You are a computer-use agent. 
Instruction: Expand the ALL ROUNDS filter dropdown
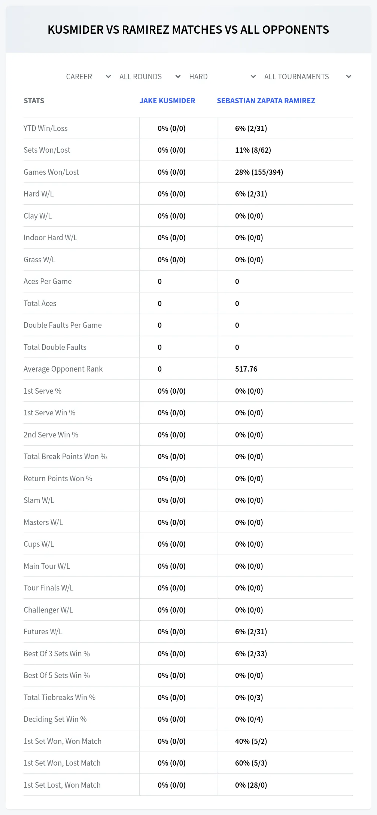pos(150,77)
